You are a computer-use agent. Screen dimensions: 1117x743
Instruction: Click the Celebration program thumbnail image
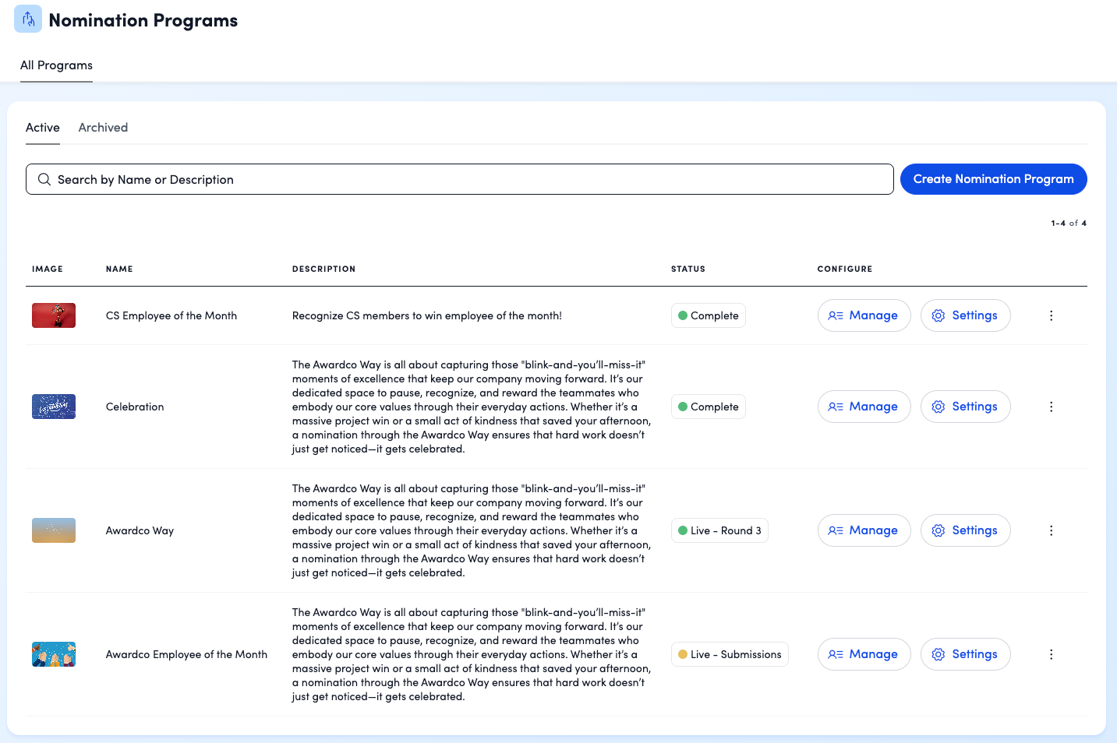(54, 407)
